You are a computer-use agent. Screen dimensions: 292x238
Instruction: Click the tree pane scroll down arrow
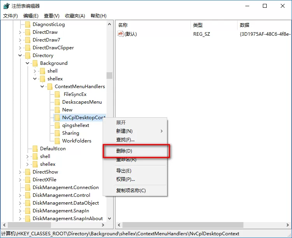(x=110, y=219)
